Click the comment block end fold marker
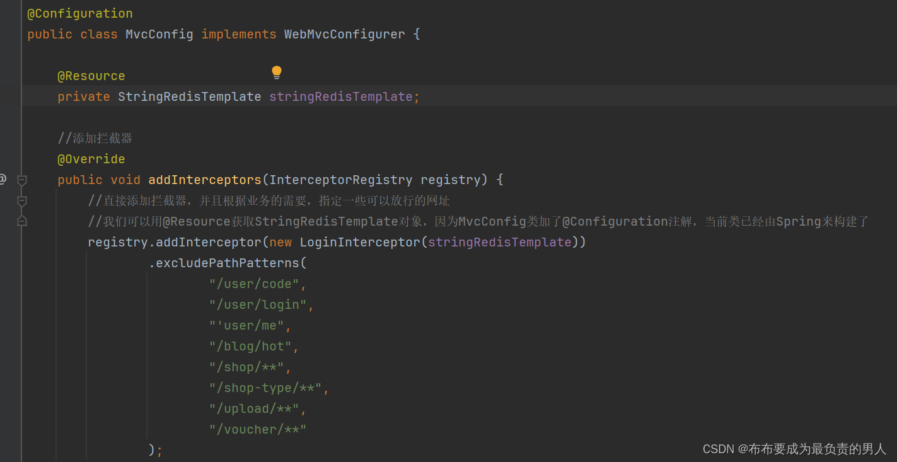The height and width of the screenshot is (462, 897). [x=21, y=221]
